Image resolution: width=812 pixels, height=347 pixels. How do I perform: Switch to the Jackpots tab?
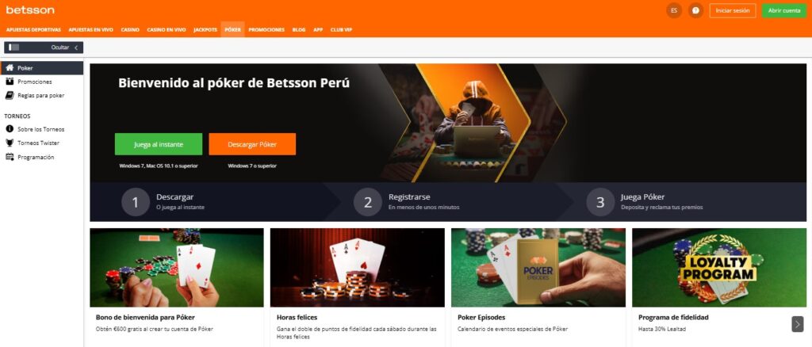(205, 29)
